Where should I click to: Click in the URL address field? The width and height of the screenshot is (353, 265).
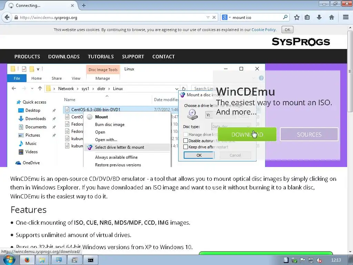point(112,17)
